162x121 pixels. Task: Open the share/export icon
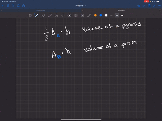pyautogui.click(x=24, y=6)
